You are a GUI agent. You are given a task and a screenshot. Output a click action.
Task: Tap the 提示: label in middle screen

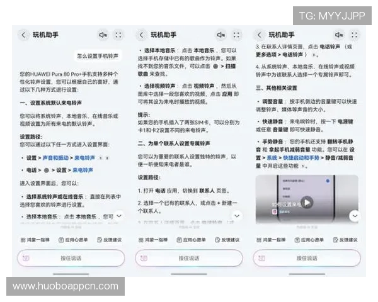pos(144,115)
